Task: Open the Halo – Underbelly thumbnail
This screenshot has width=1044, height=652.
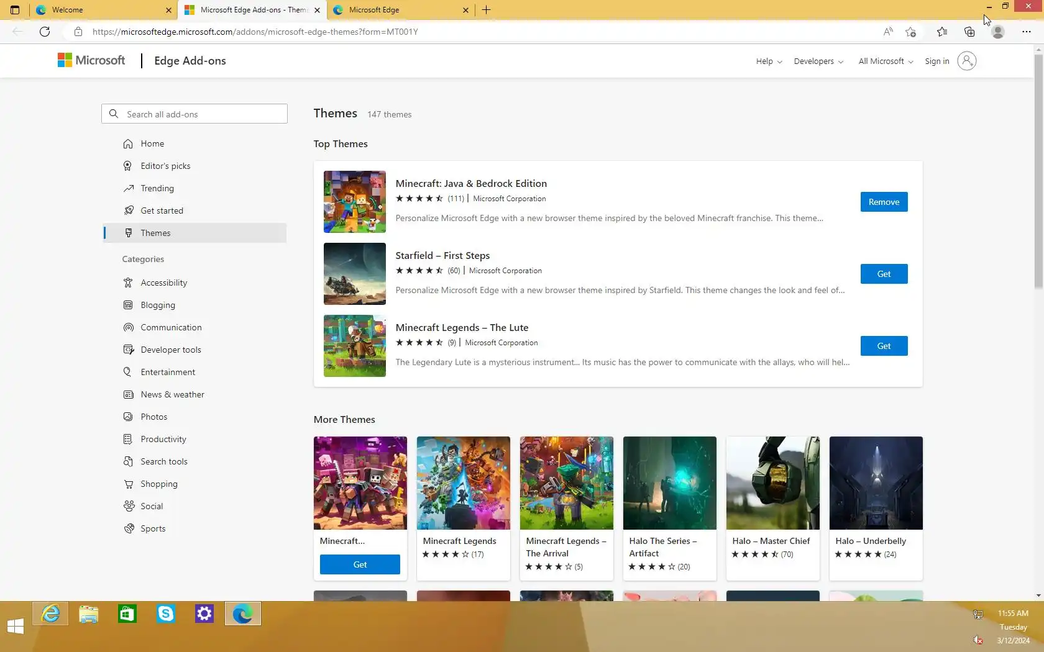Action: [876, 483]
